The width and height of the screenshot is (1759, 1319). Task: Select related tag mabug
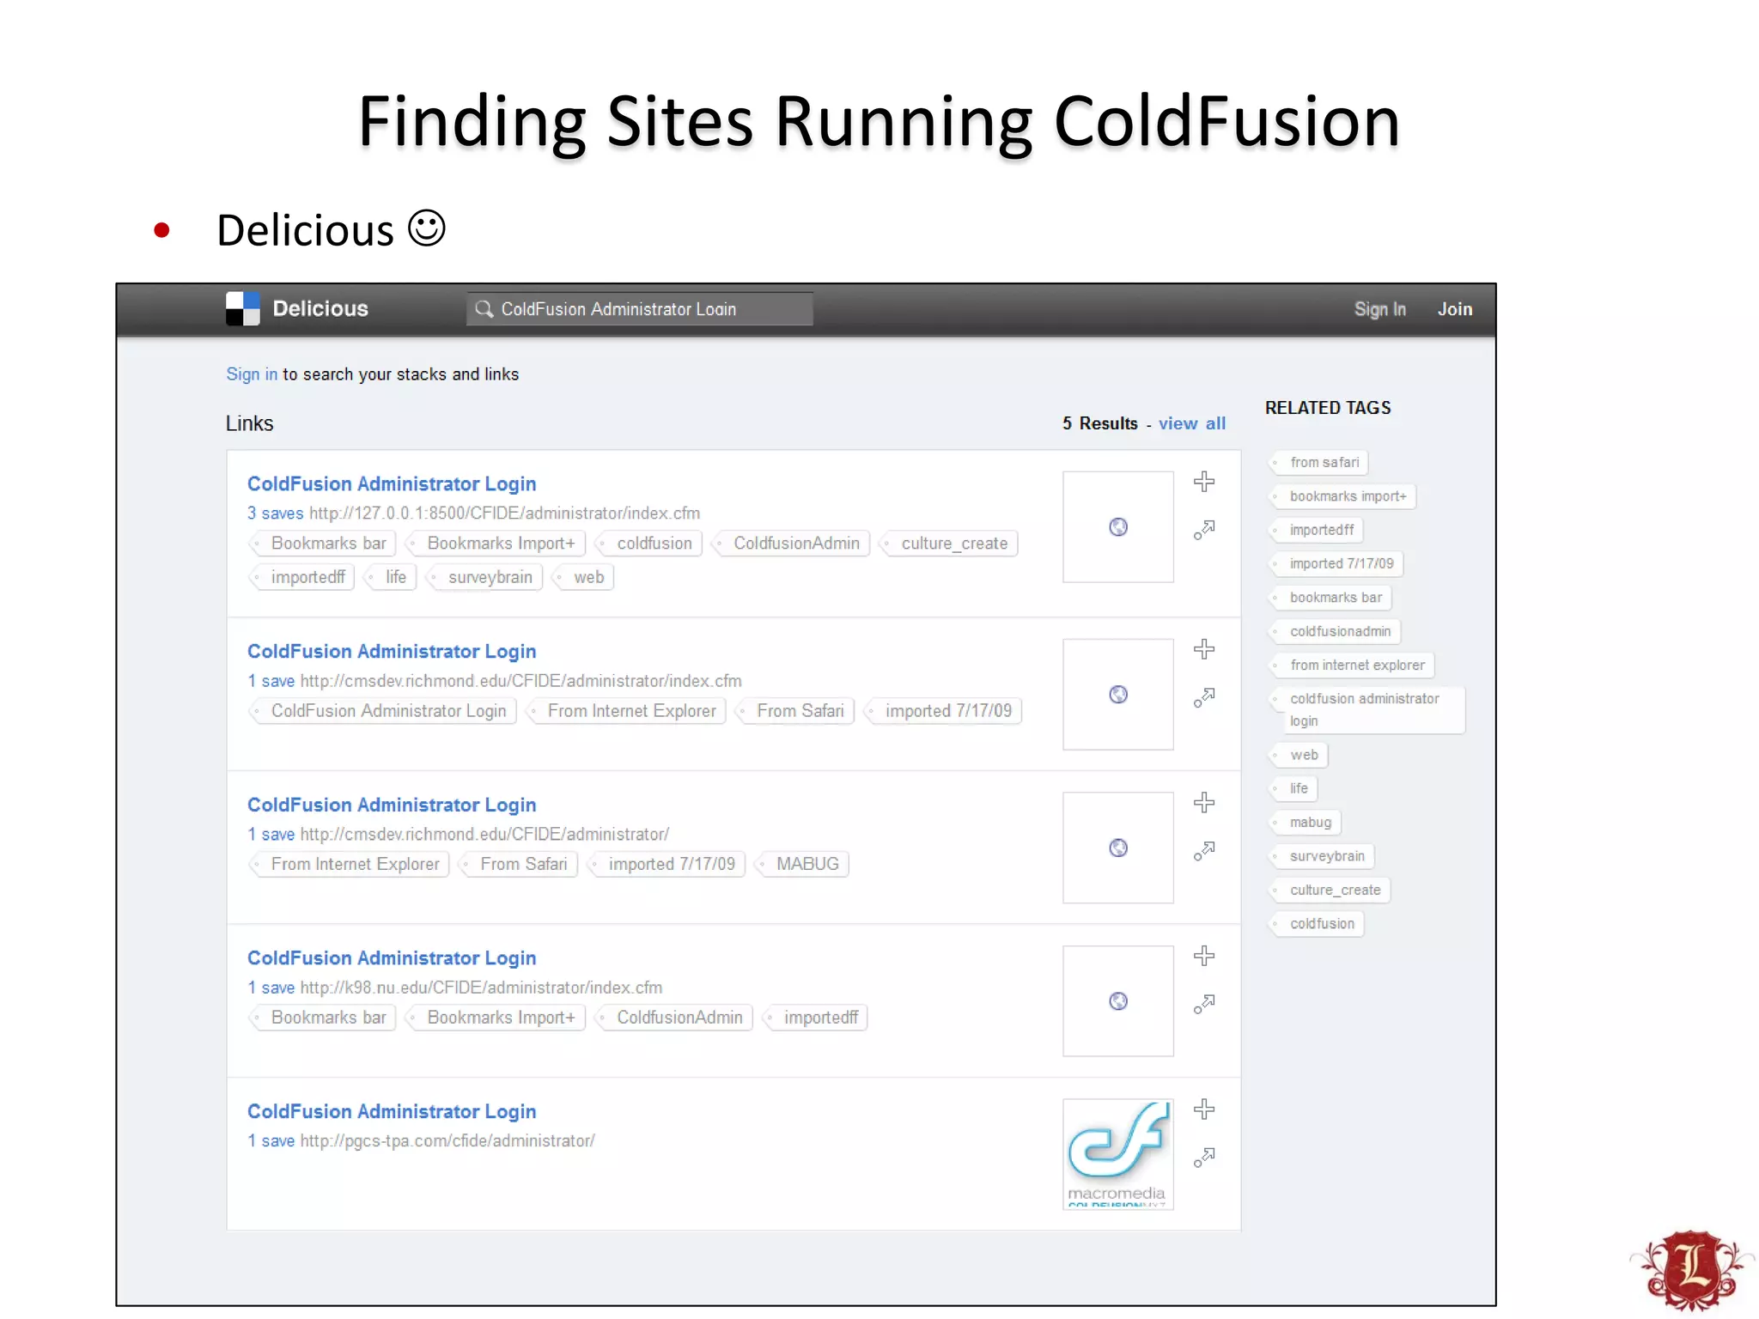click(x=1306, y=823)
